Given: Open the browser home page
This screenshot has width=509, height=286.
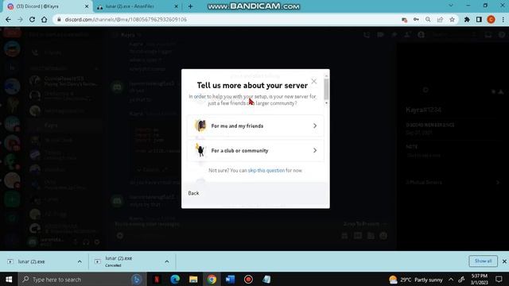Looking at the screenshot, I should tap(45, 19).
